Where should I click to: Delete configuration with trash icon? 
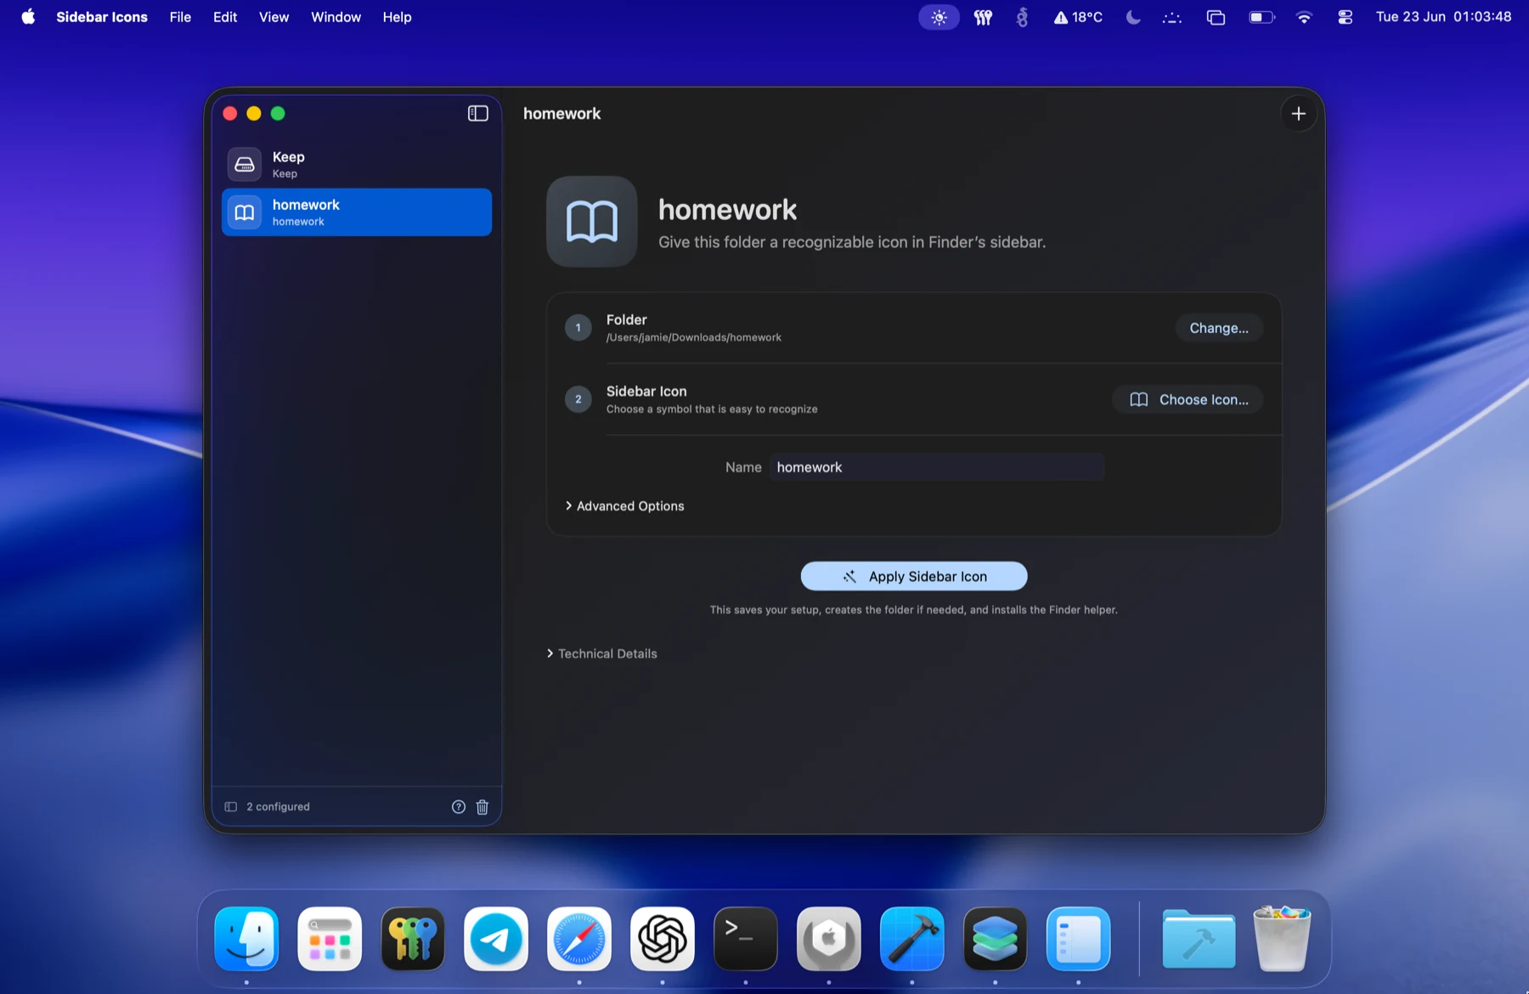click(482, 806)
